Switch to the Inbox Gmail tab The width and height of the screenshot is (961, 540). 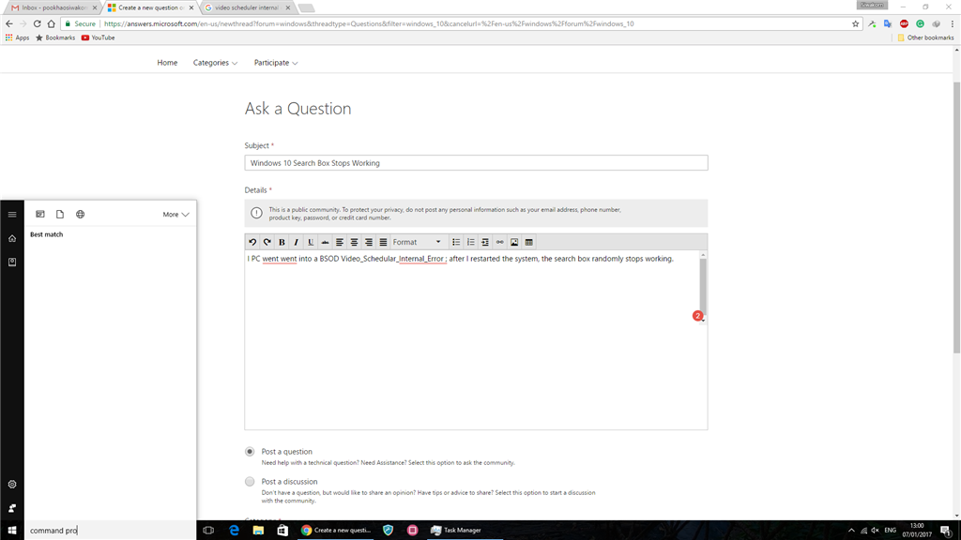click(x=53, y=7)
